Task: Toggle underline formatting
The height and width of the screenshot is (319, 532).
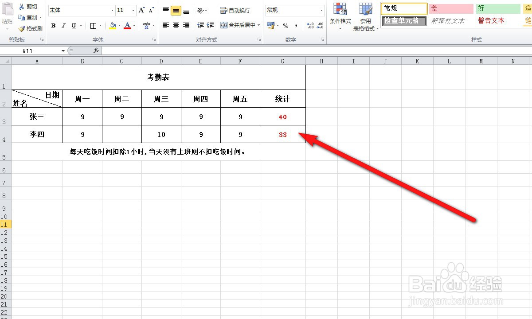Action: (x=73, y=26)
